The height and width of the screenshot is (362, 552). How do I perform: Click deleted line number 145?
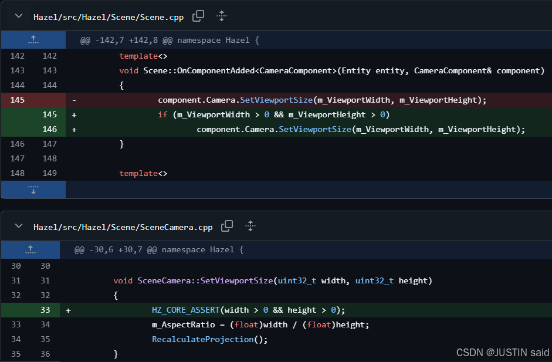(18, 100)
